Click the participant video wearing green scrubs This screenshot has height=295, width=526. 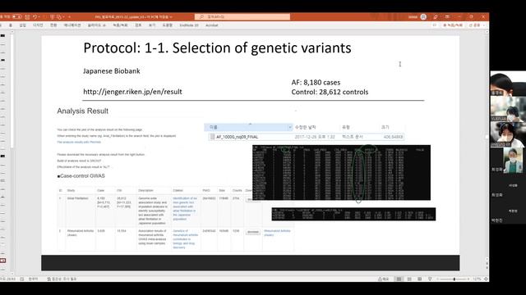click(513, 161)
